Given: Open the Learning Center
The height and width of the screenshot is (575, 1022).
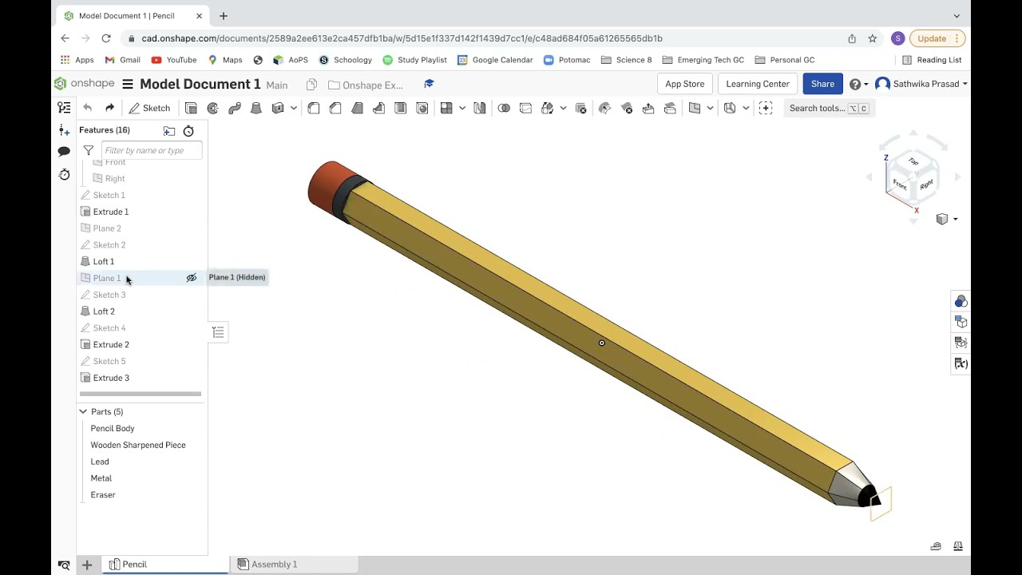Looking at the screenshot, I should pyautogui.click(x=758, y=84).
